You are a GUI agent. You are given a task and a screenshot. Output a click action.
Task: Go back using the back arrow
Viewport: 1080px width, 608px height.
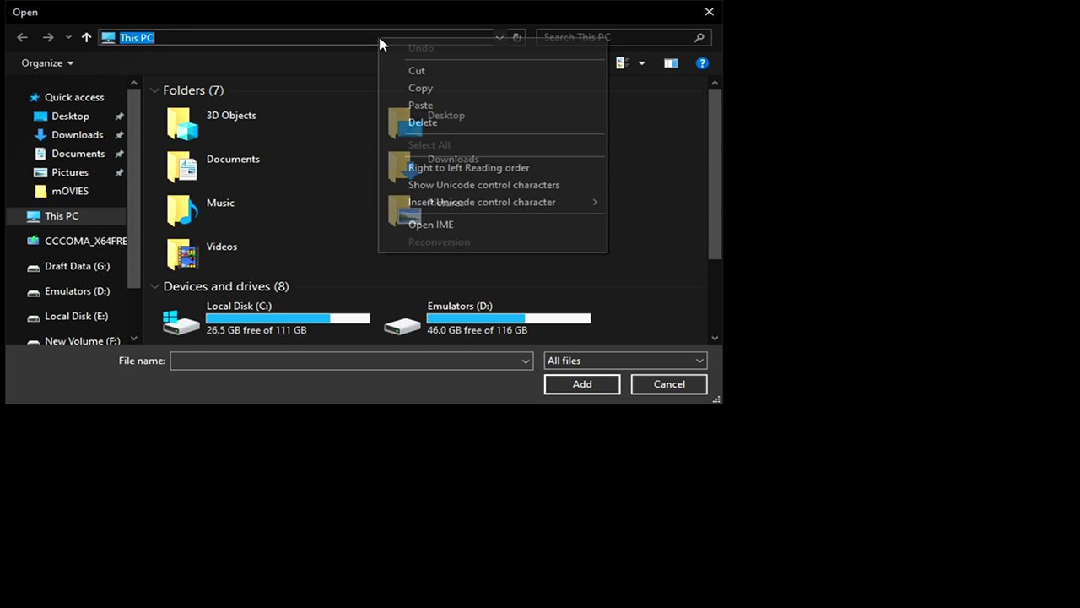pos(23,37)
